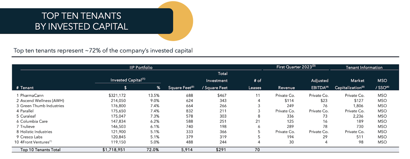This screenshot has height=159, width=410.
Task: Select the Trulieve tenant row label
Action: click(x=28, y=126)
